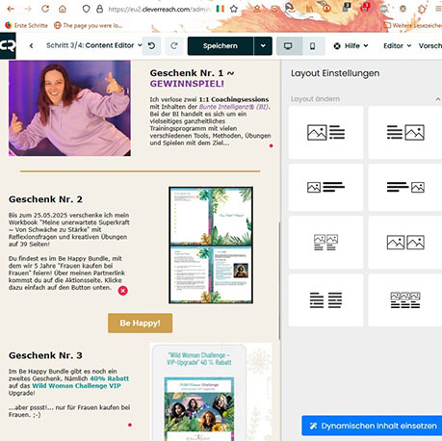Click the tracking protection shield icon
Viewport: 442px width, 441px height.
coord(86,9)
